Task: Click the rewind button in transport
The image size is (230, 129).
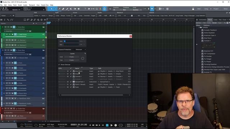Action: (93, 125)
